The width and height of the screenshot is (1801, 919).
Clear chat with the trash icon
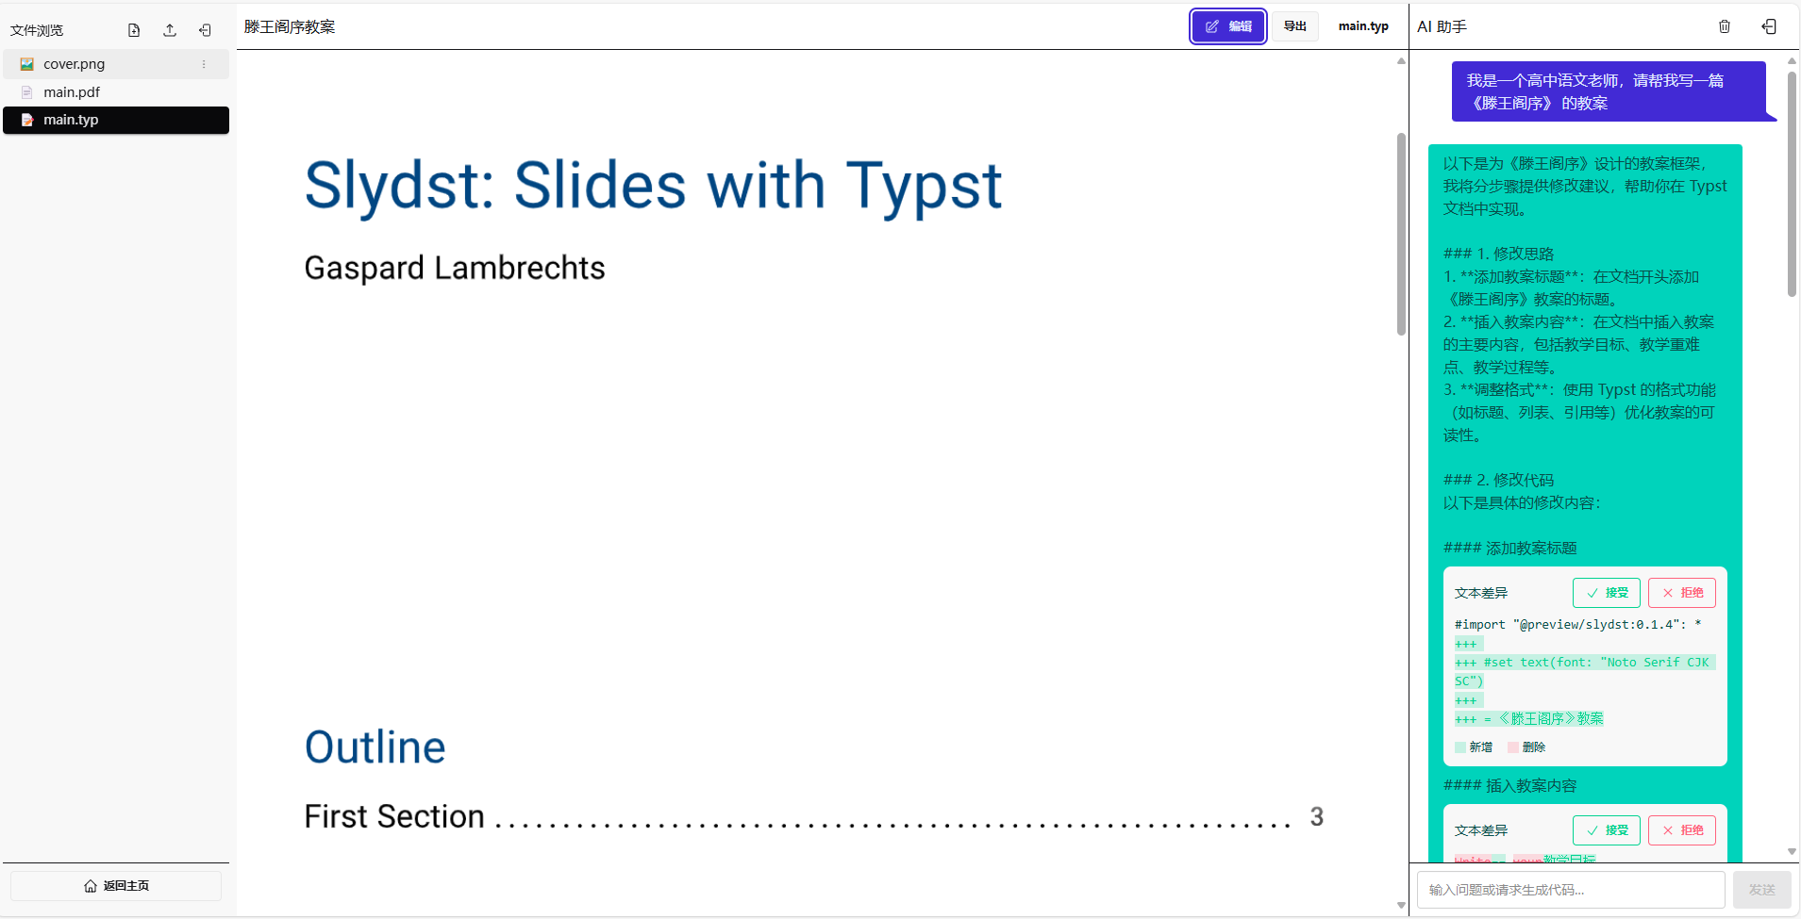[x=1725, y=26]
